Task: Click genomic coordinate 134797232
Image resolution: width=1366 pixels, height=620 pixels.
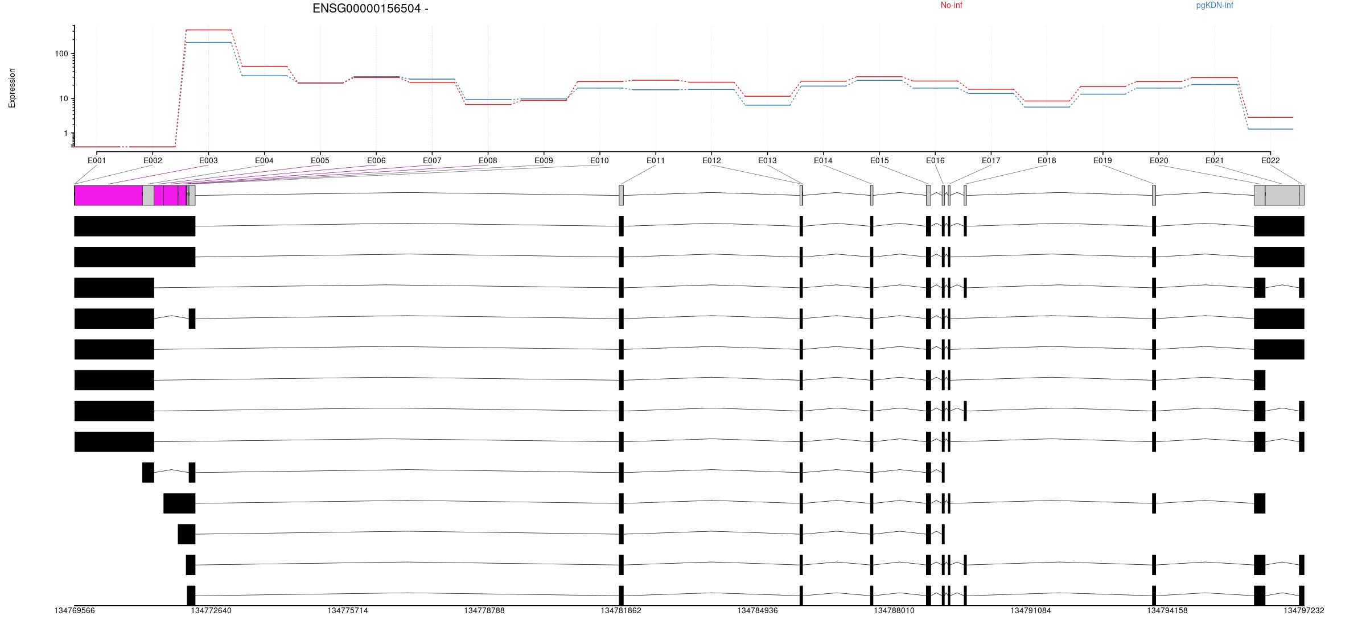Action: pyautogui.click(x=1304, y=611)
